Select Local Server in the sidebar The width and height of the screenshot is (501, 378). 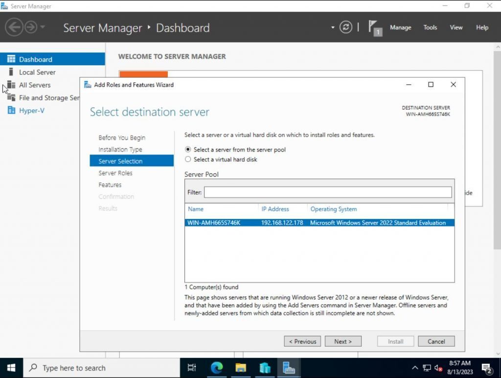[x=36, y=72]
